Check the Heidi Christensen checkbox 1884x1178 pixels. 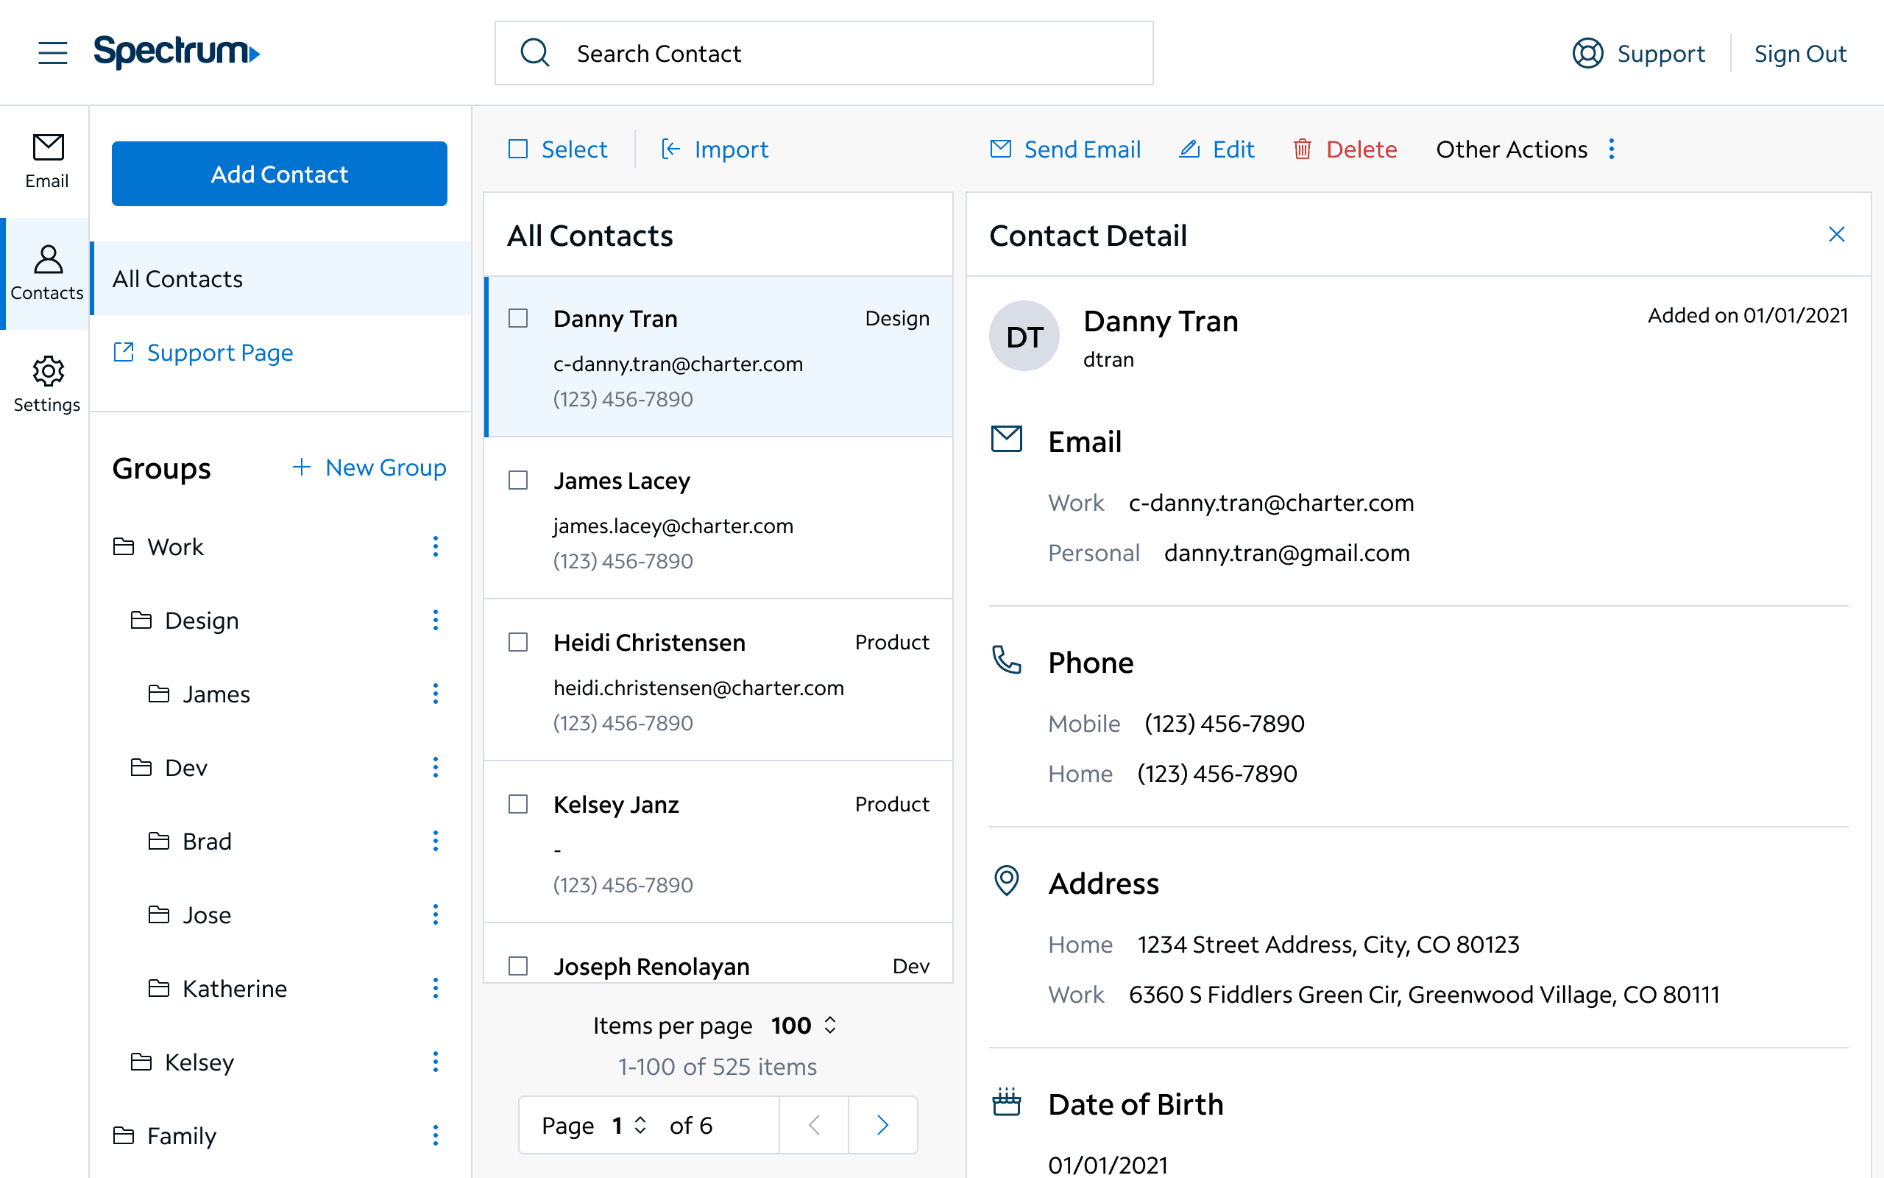tap(517, 642)
